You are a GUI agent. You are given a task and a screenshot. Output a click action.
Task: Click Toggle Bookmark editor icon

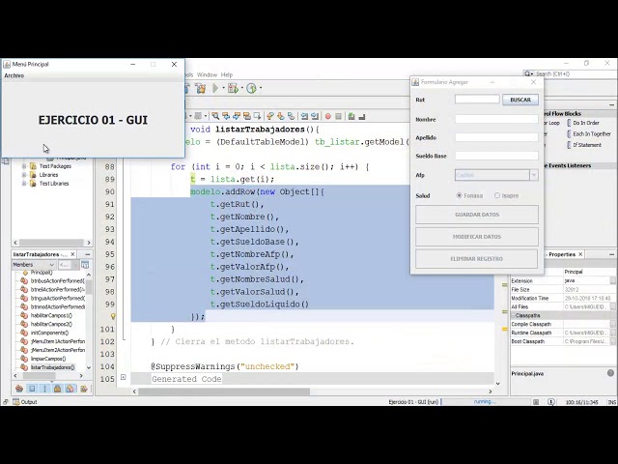[x=292, y=116]
